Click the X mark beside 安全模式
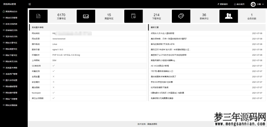The width and height of the screenshot is (267, 127). 53,82
